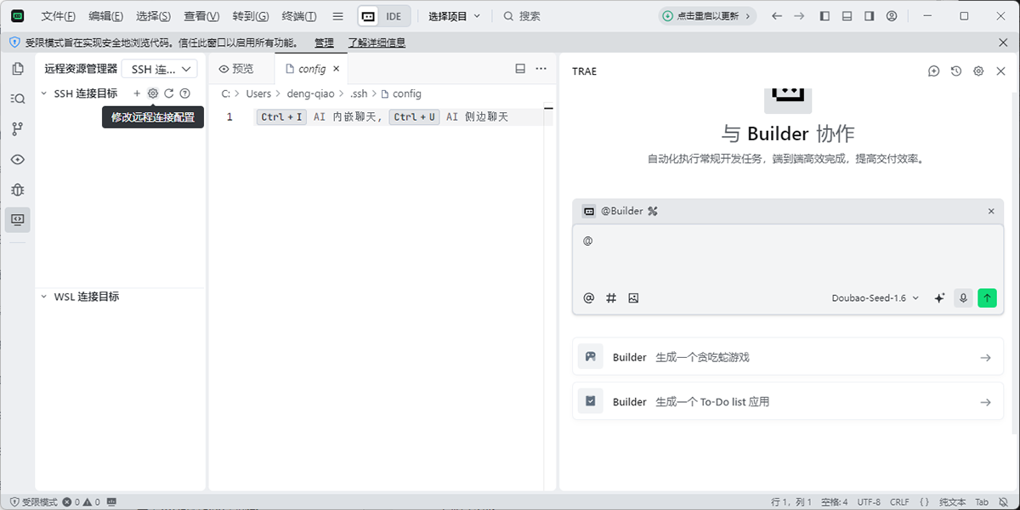Collapse the WSL 连接目标 section
Screen dimensions: 1020x510
pyautogui.click(x=44, y=297)
